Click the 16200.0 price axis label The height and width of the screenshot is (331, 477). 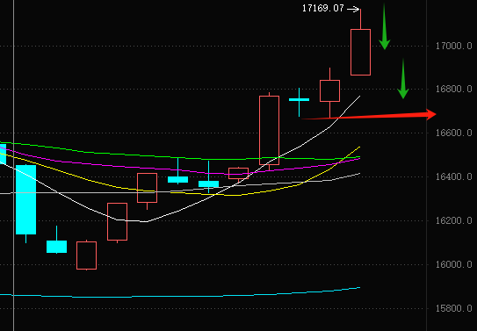point(453,220)
